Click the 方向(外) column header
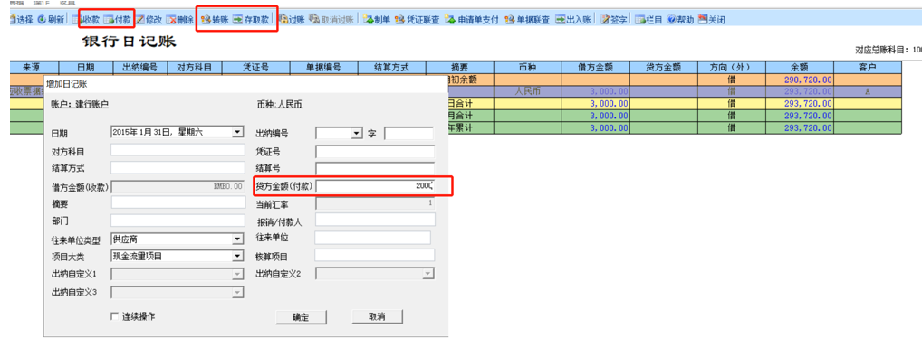The height and width of the screenshot is (338, 922). tap(732, 68)
